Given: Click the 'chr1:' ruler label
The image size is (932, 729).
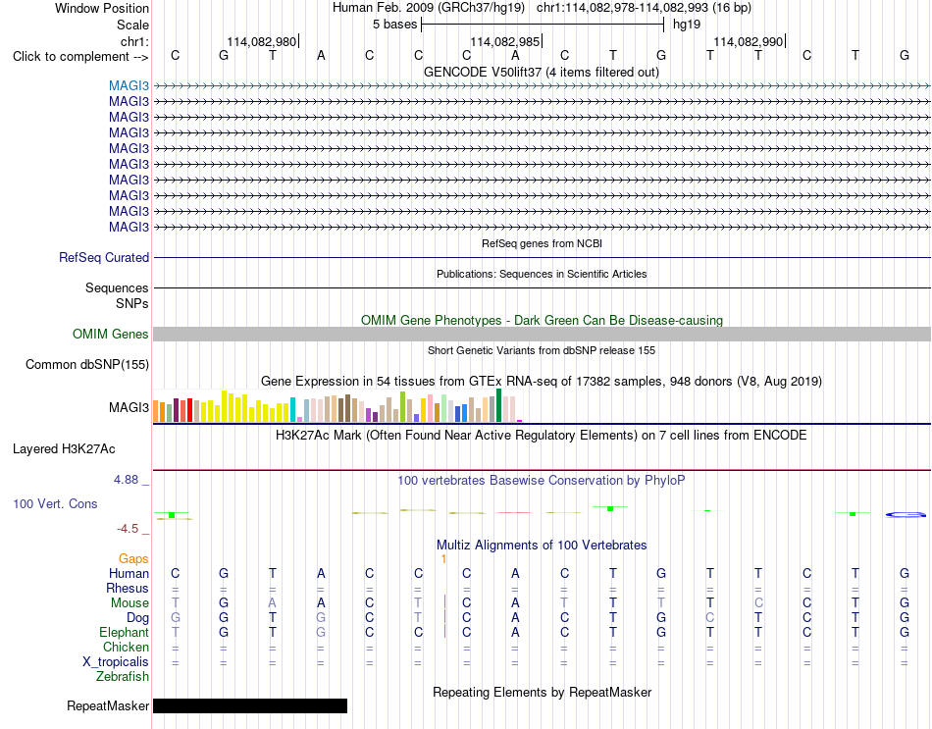Looking at the screenshot, I should 134,41.
